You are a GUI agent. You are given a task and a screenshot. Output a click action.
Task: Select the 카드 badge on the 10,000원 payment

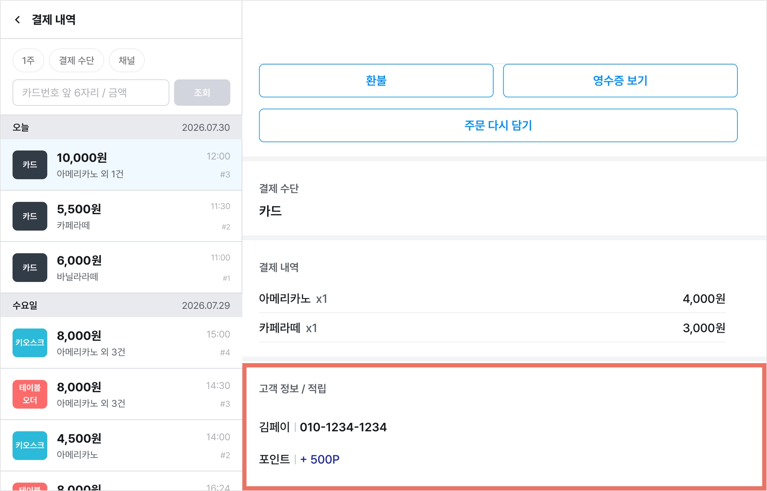coord(30,165)
